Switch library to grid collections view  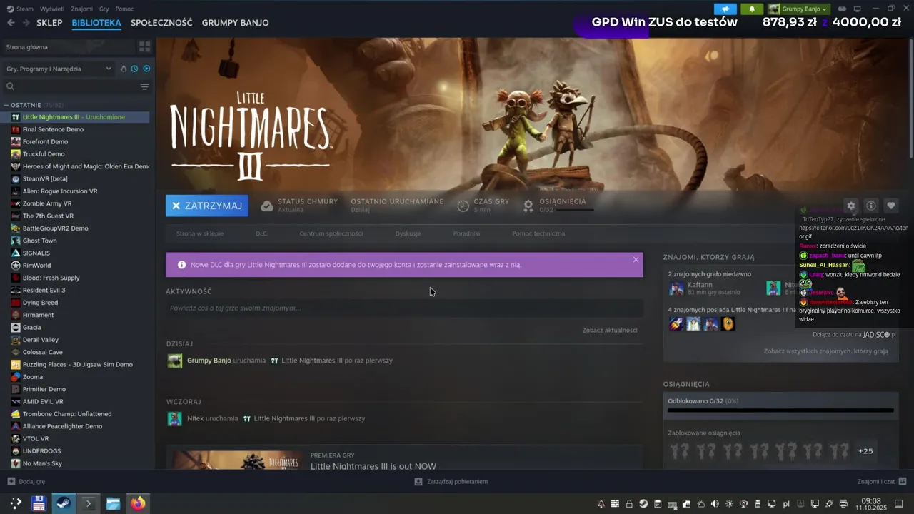point(145,47)
